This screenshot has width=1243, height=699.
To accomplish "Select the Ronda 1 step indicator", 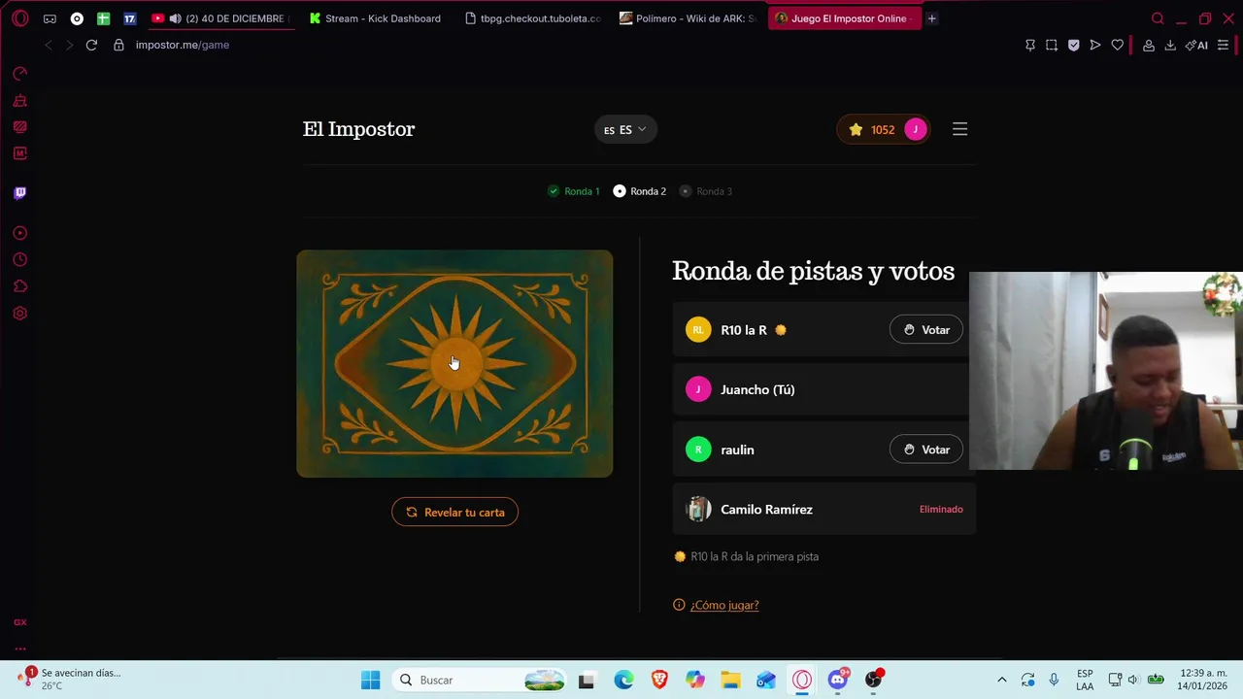I will pyautogui.click(x=573, y=191).
